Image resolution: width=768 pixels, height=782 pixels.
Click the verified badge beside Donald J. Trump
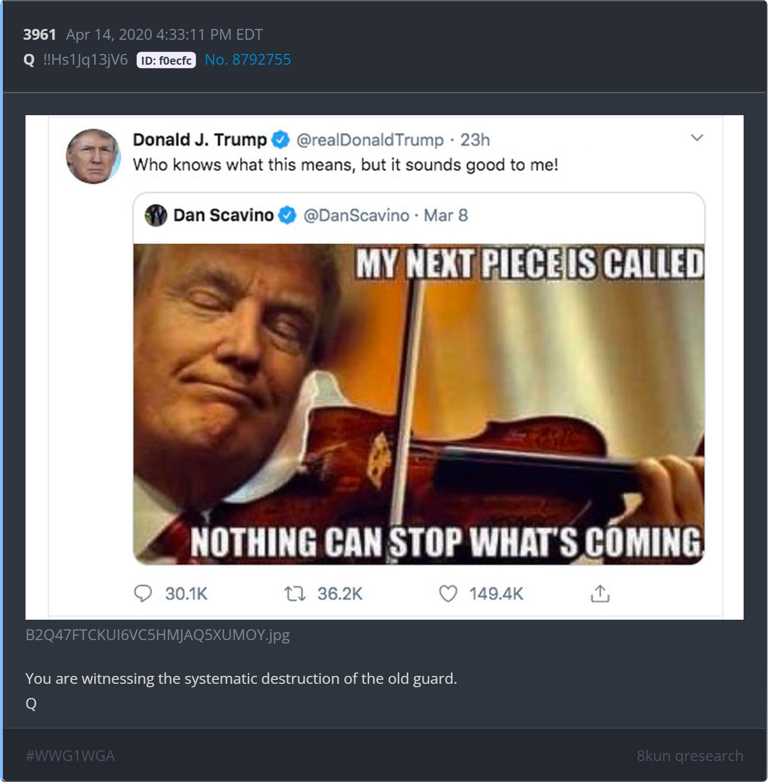(x=281, y=140)
